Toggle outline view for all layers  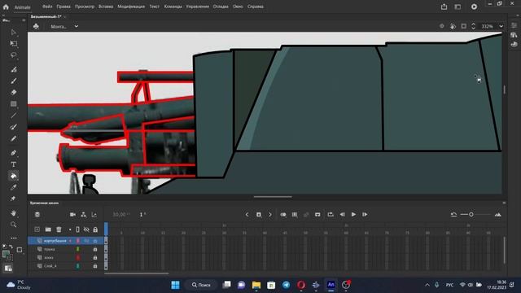tap(78, 230)
